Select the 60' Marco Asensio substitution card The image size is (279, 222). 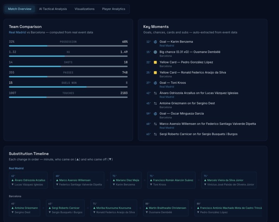tap(79, 180)
